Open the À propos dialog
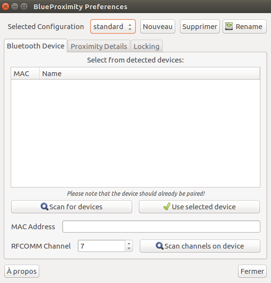Image resolution: width=271 pixels, height=283 pixels. click(x=22, y=271)
